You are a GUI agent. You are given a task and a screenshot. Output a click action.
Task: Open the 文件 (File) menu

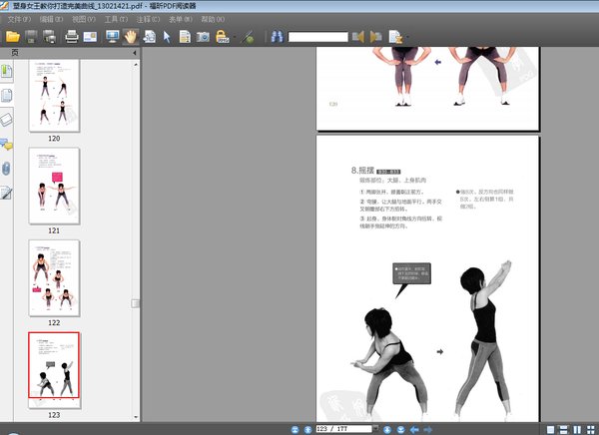point(19,19)
